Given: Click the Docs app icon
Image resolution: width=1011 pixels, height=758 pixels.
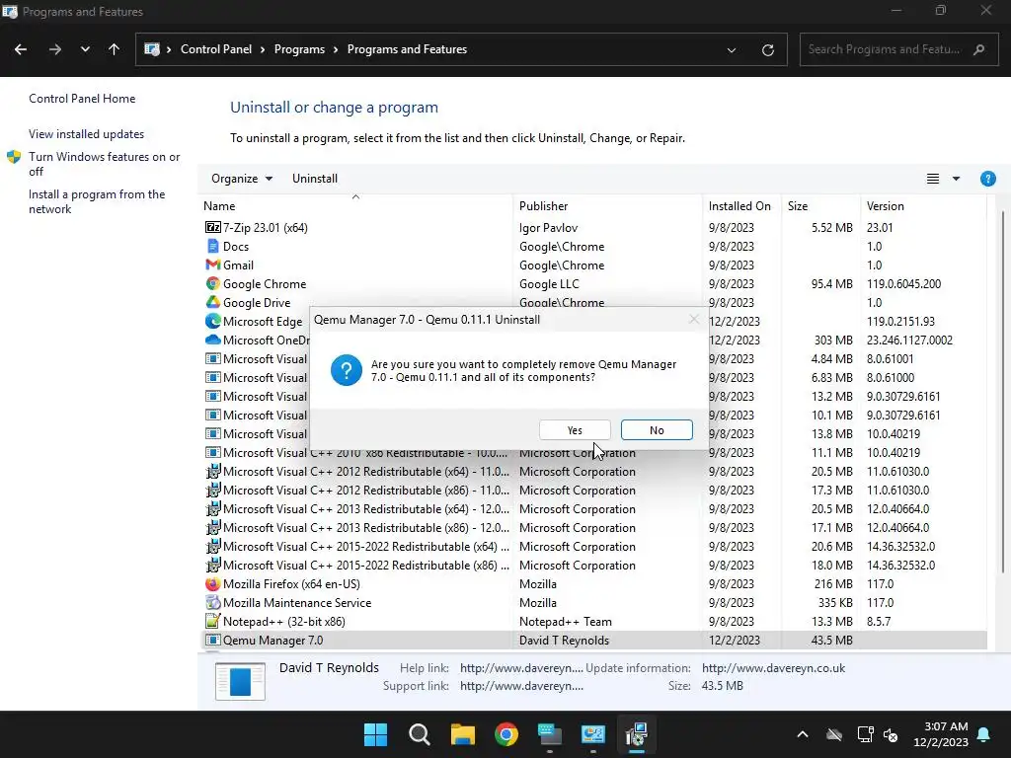Looking at the screenshot, I should tap(212, 246).
